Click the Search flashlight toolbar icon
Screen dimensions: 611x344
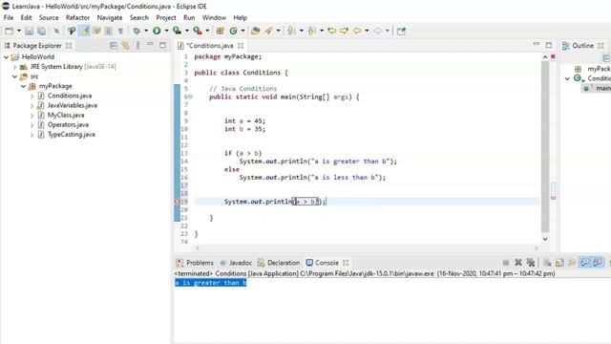pos(268,31)
